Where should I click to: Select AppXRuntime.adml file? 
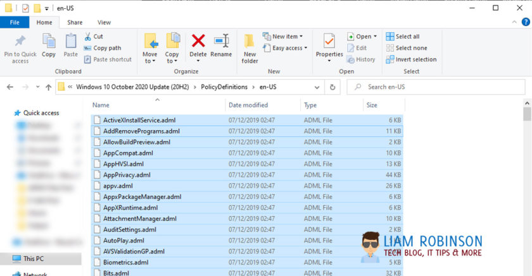(x=247, y=208)
